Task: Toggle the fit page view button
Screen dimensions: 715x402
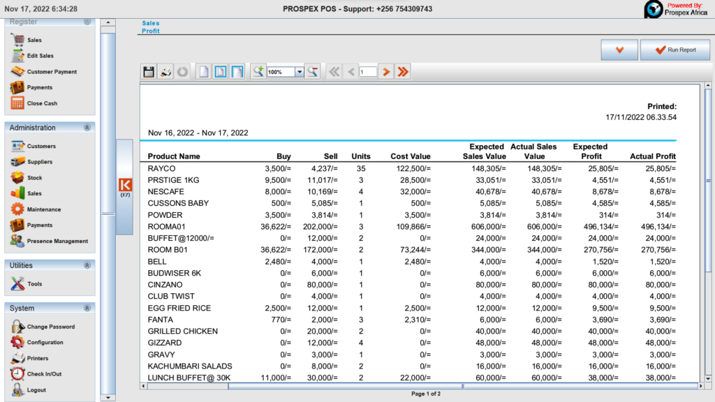Action: [x=220, y=72]
